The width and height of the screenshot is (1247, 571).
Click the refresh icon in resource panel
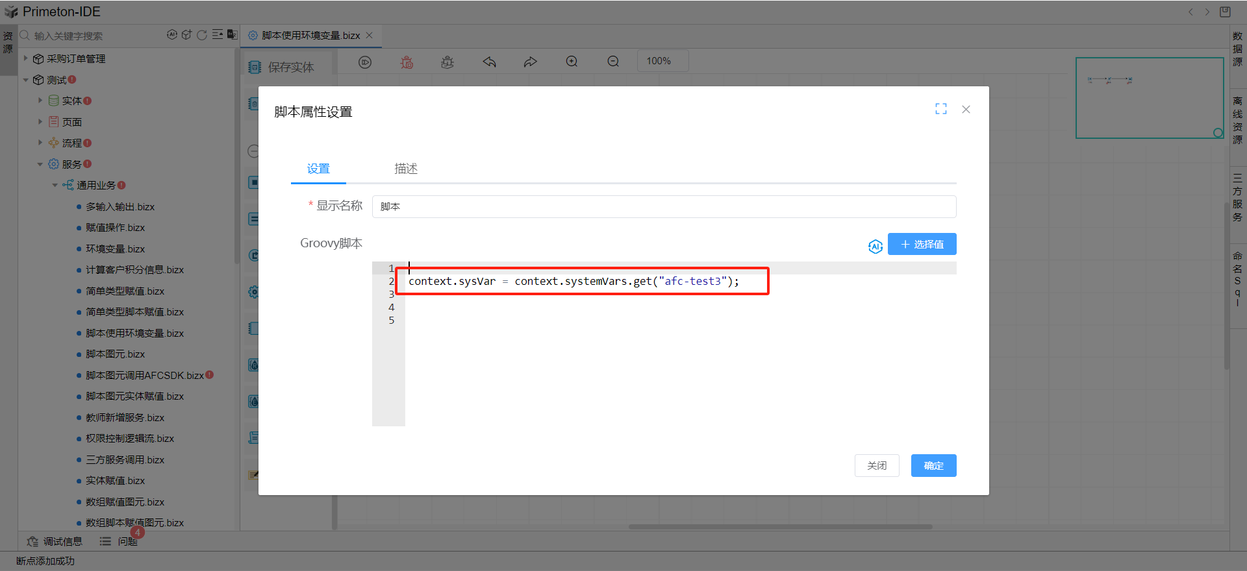click(x=202, y=35)
